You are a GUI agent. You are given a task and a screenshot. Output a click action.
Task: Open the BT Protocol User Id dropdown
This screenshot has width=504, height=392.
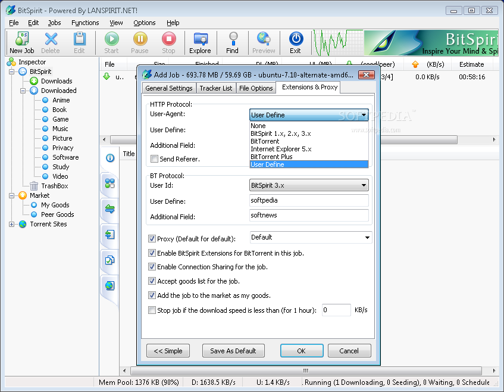[x=309, y=185]
